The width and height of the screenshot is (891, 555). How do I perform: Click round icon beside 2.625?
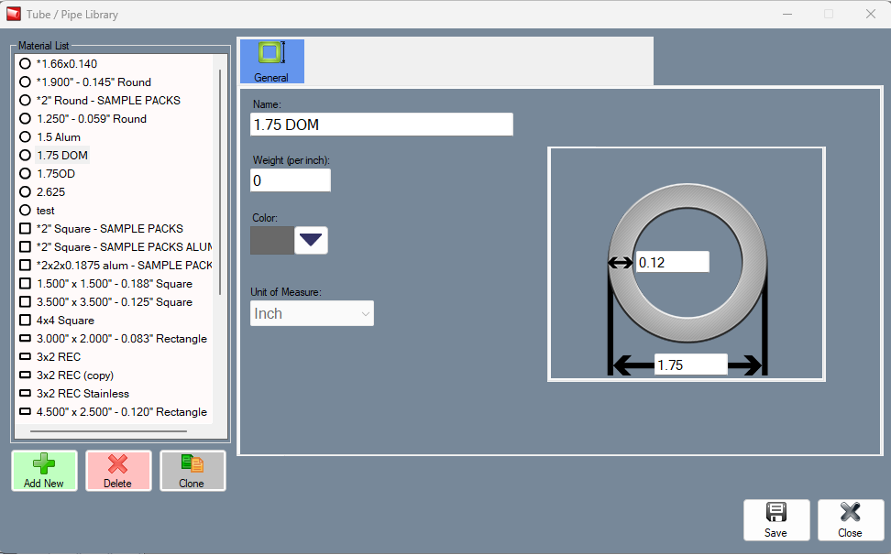coord(25,191)
